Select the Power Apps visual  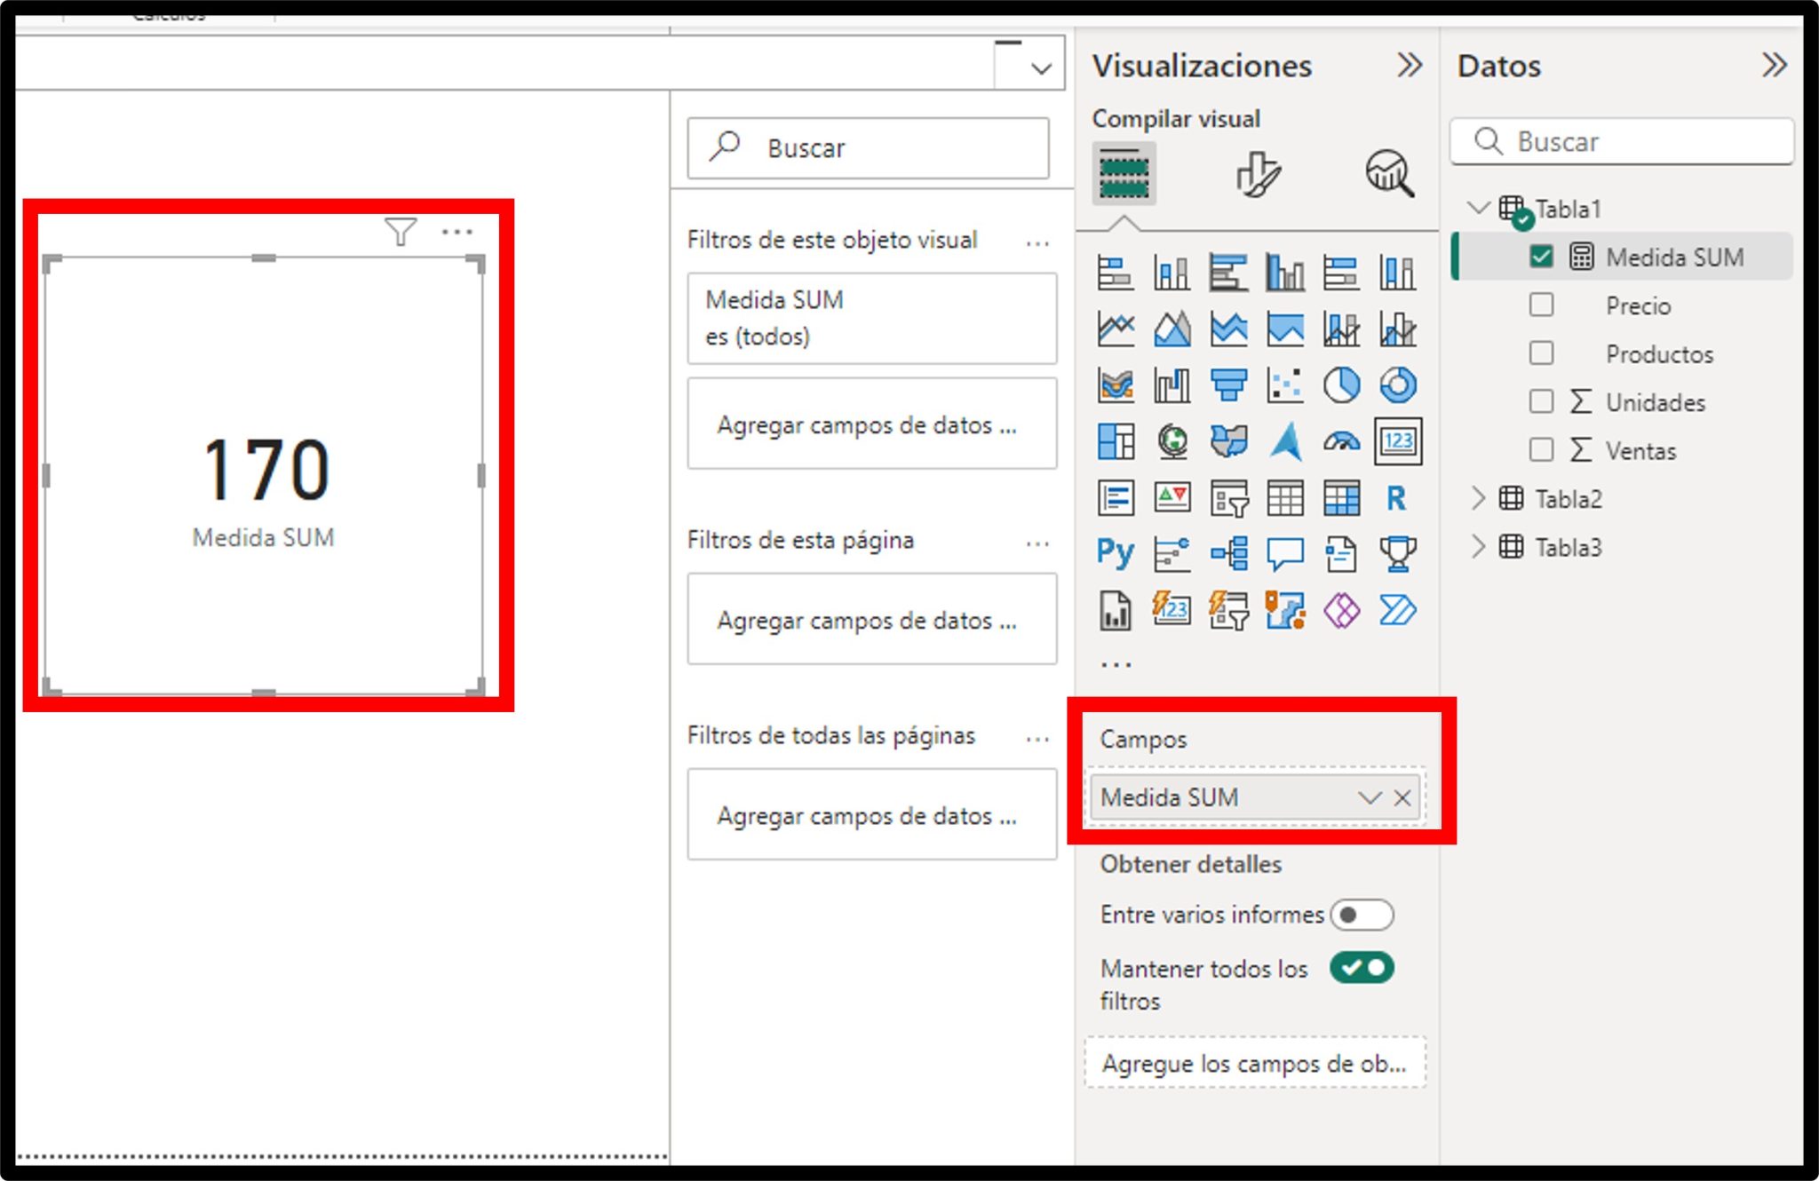coord(1341,611)
